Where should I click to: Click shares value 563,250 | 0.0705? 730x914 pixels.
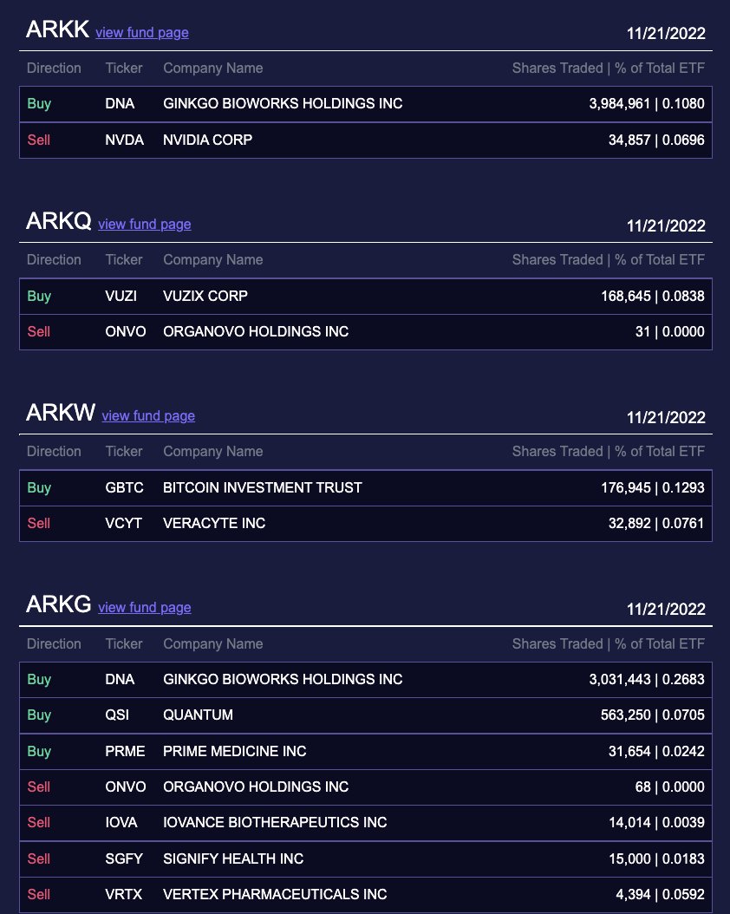click(x=653, y=715)
